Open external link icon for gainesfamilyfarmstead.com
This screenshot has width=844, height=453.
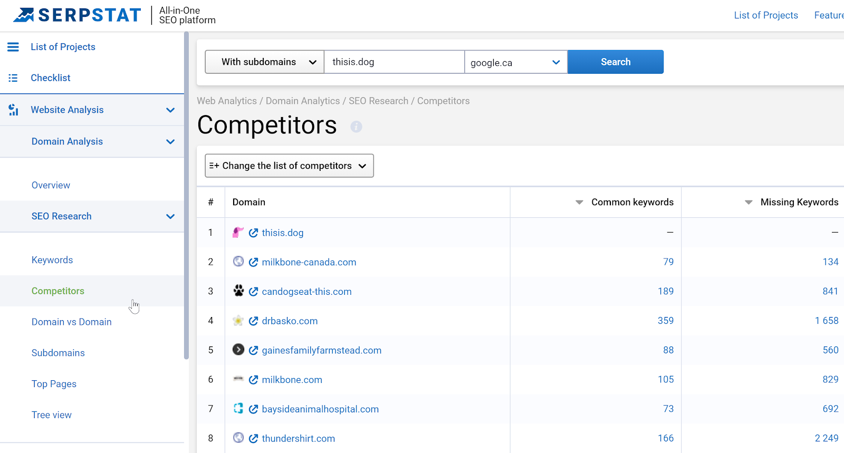click(253, 351)
